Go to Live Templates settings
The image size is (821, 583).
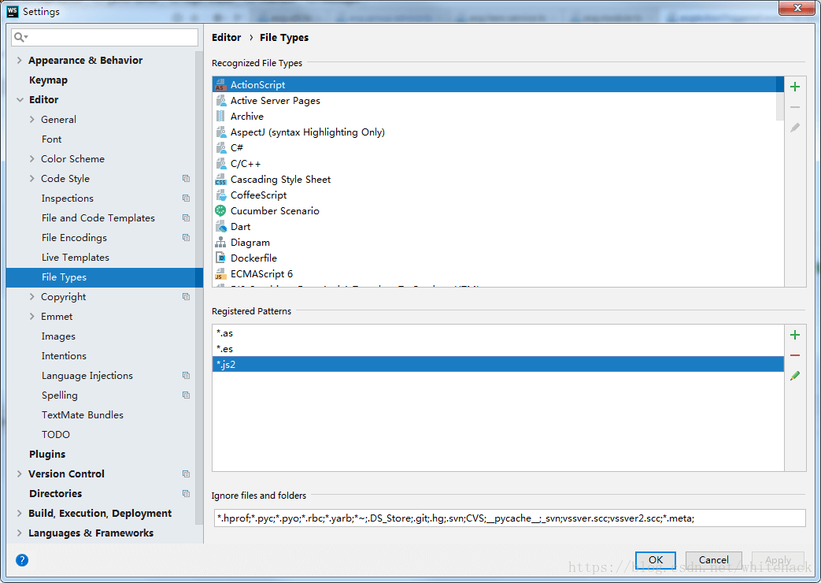click(75, 258)
